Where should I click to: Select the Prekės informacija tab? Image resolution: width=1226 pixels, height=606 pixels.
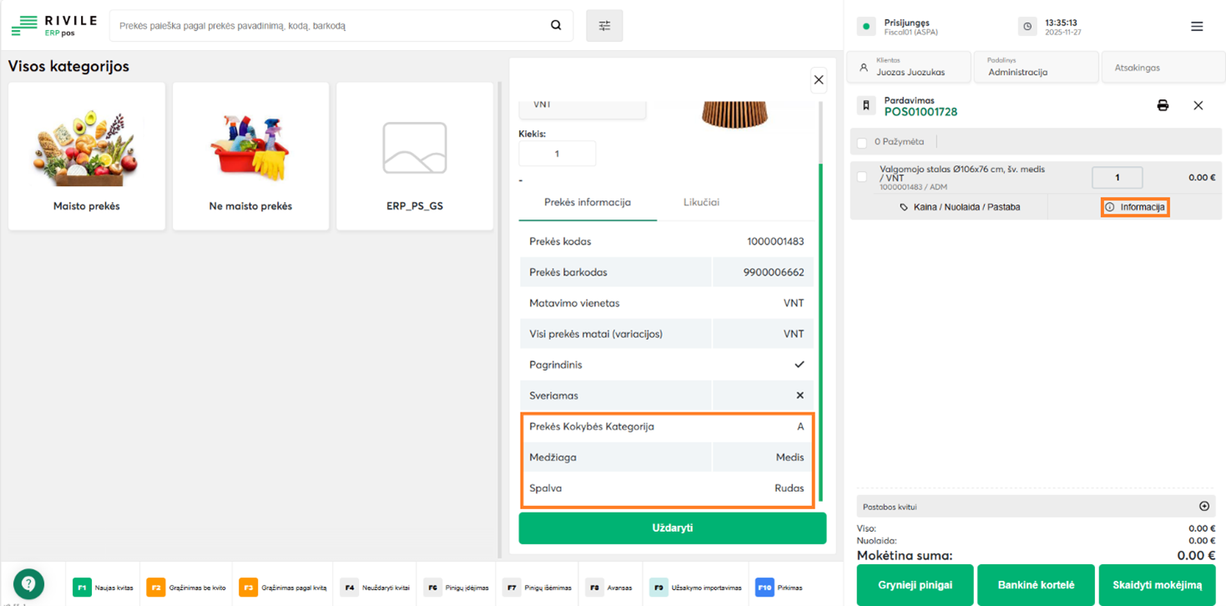click(x=587, y=203)
